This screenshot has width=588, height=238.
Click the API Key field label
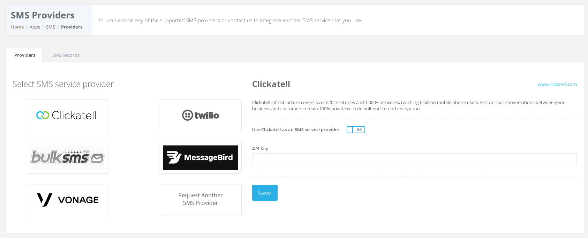point(260,149)
